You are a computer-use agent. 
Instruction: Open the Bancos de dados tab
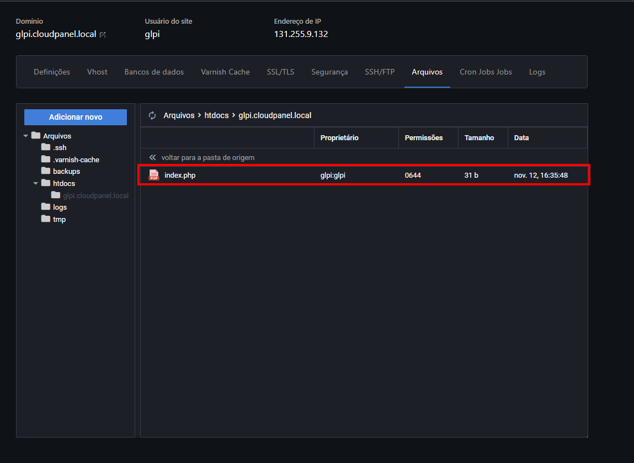coord(154,72)
